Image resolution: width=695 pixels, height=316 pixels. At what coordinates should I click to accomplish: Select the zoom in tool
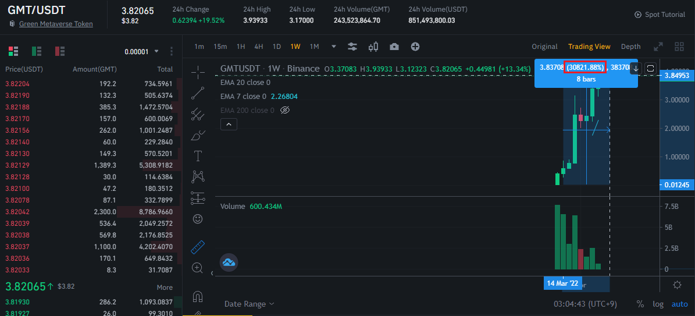click(x=198, y=268)
